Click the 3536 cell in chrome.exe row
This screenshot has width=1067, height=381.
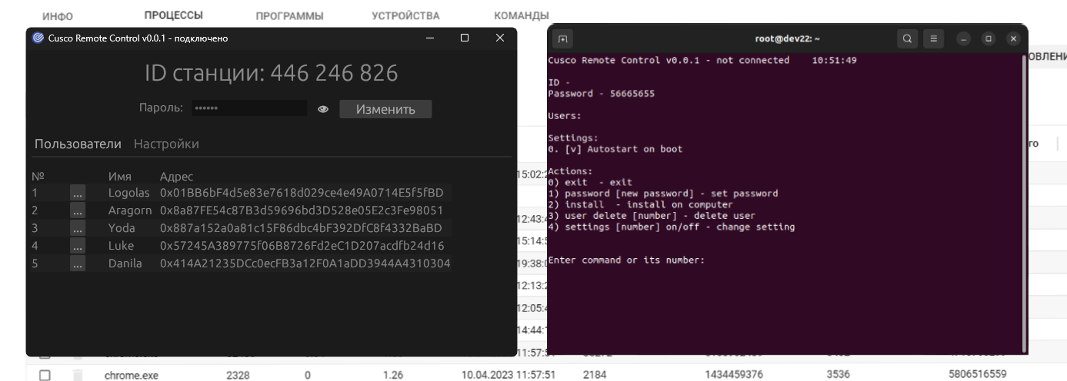[839, 376]
